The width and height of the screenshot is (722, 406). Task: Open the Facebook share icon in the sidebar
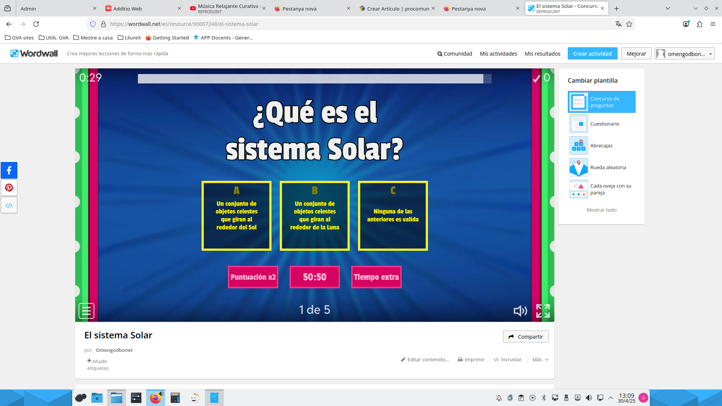[9, 170]
